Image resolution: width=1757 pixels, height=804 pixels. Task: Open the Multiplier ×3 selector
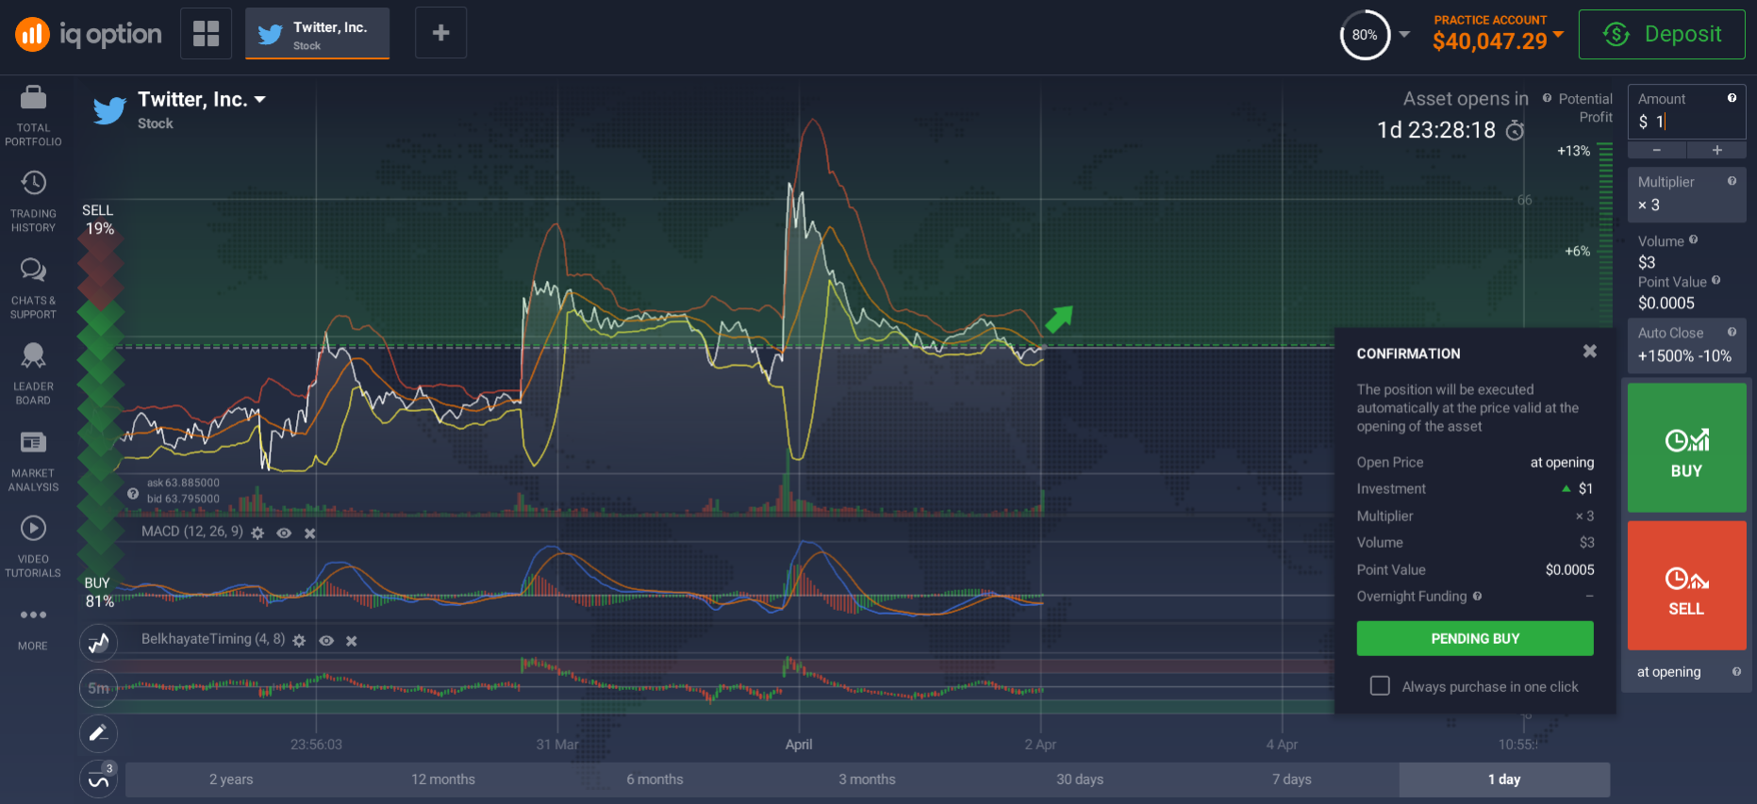(1686, 195)
